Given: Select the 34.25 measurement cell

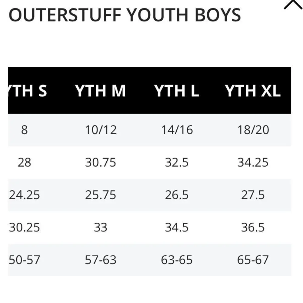Looking at the screenshot, I should point(253,162).
